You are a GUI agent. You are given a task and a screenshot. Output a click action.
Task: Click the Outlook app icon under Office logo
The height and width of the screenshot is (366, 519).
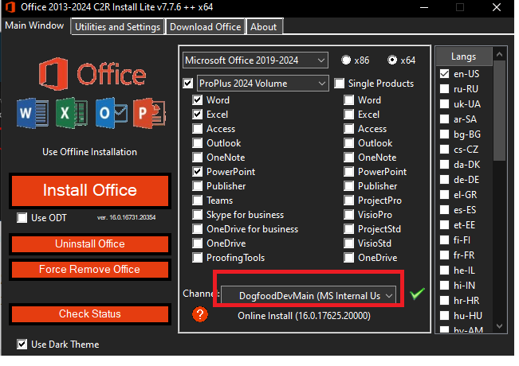(112, 113)
